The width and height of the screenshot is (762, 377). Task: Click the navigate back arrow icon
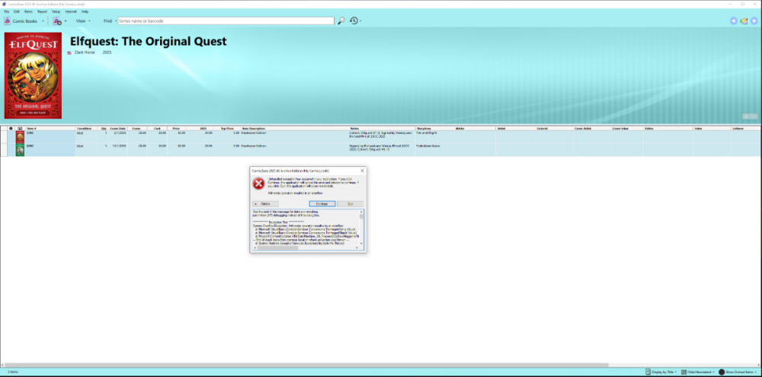(734, 21)
